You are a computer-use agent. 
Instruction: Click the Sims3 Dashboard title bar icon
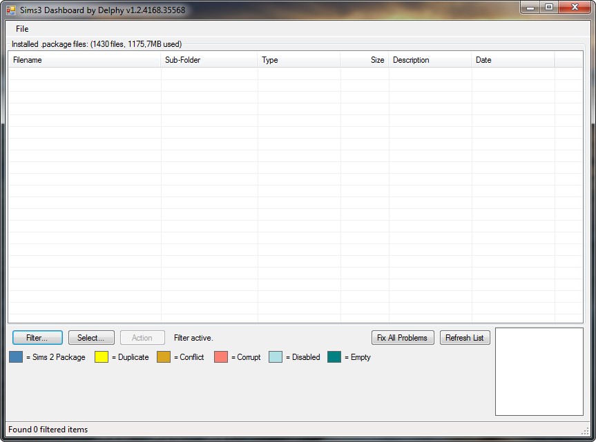[x=10, y=10]
